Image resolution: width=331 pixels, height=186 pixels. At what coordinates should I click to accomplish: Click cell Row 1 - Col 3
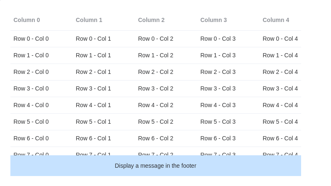(218, 55)
